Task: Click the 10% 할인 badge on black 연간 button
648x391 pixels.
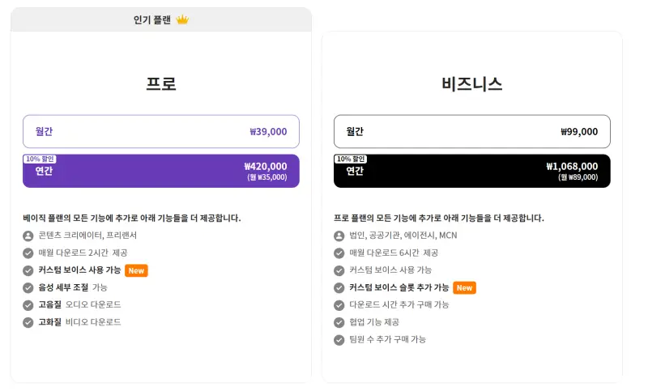Action: tap(351, 159)
